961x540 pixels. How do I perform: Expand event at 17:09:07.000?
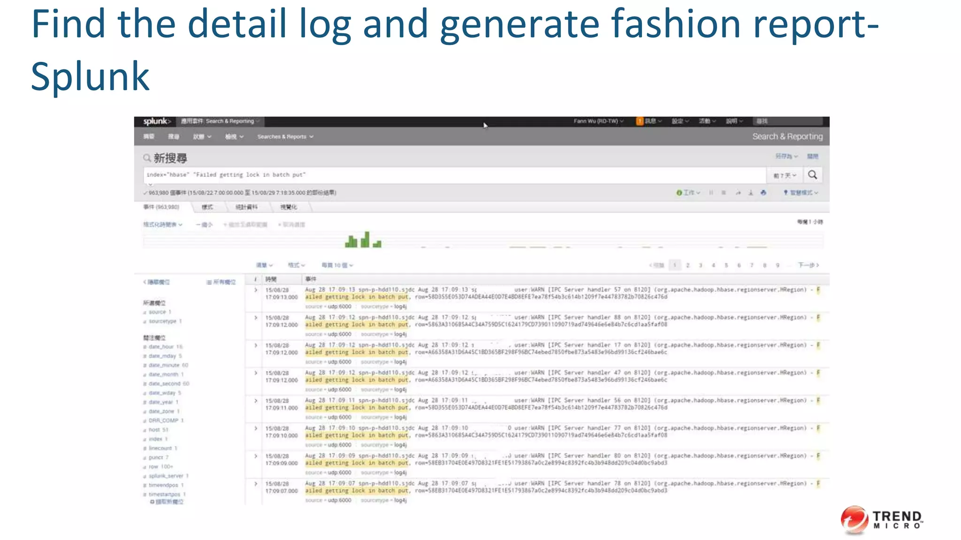256,484
